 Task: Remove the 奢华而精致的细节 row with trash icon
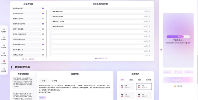(149, 26)
